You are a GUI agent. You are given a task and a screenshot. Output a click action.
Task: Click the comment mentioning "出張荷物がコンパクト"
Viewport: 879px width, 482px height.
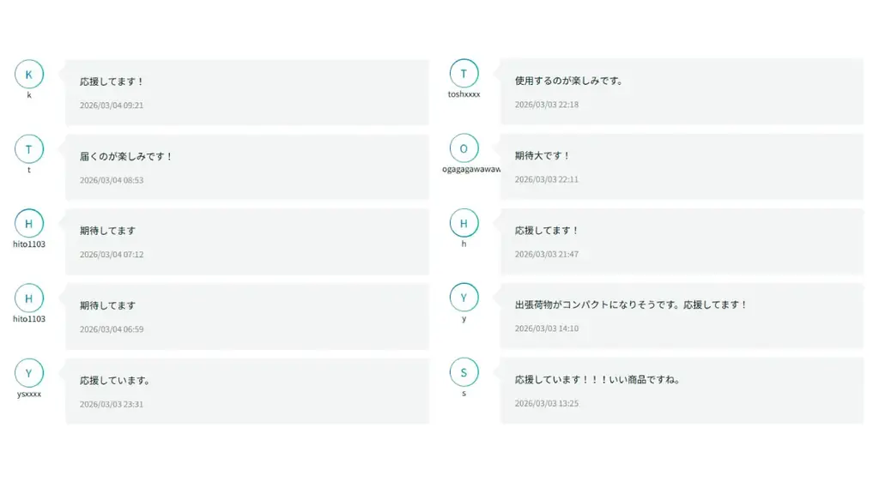point(631,304)
